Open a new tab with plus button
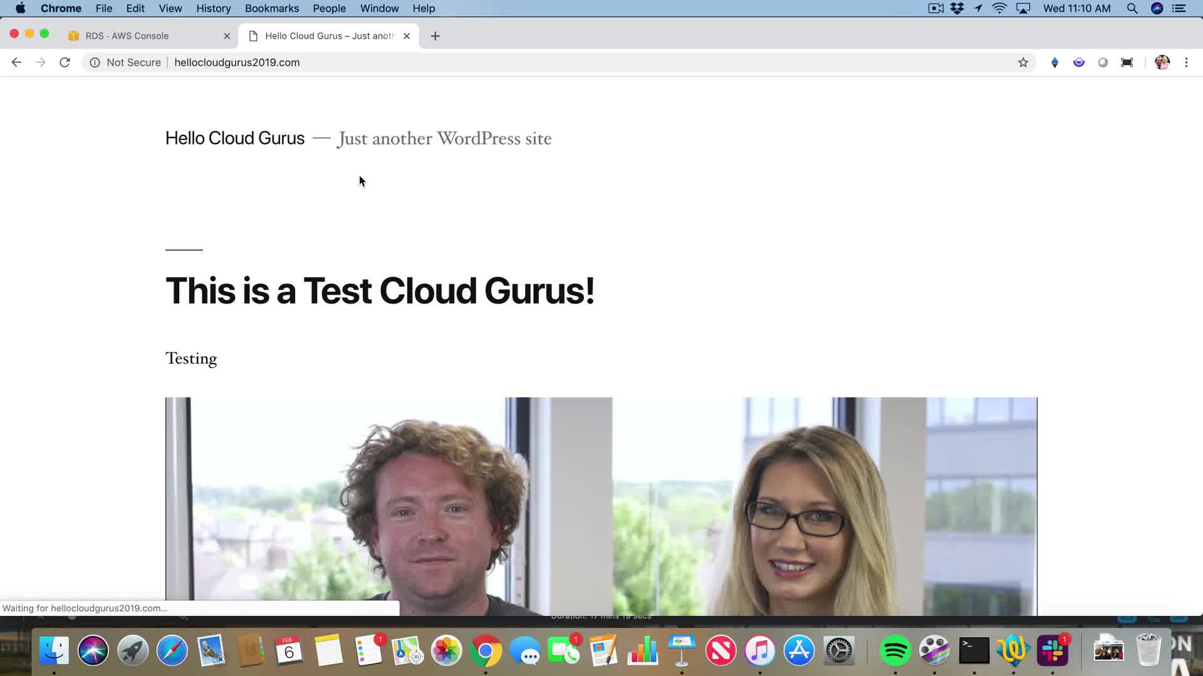Image resolution: width=1203 pixels, height=676 pixels. point(435,36)
